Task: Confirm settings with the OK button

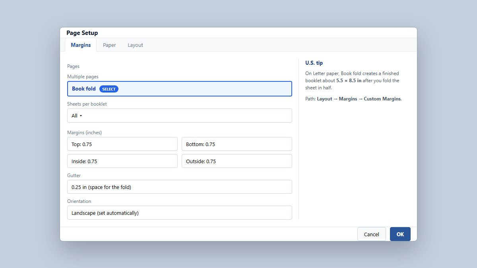Action: point(400,234)
